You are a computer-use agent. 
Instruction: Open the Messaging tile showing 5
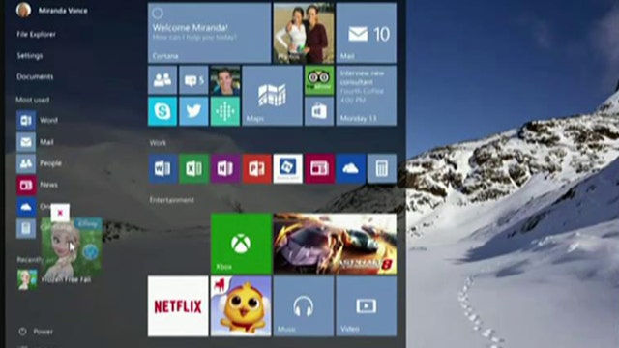click(x=193, y=80)
